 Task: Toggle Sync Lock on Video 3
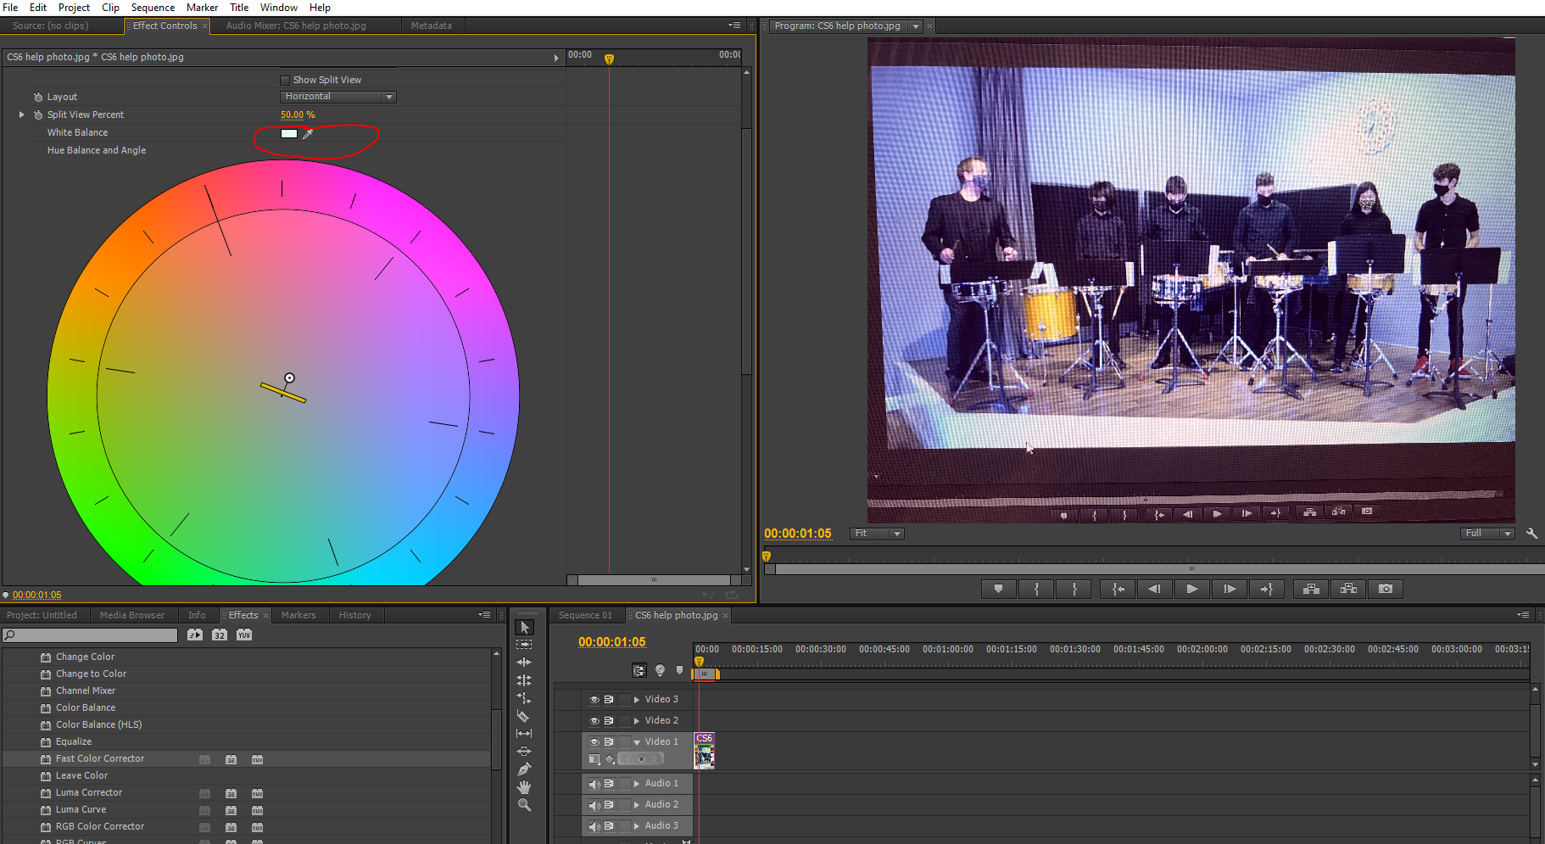[x=609, y=700]
